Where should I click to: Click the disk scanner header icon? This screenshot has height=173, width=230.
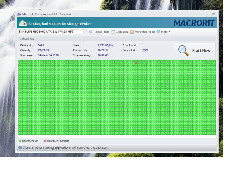23,23
